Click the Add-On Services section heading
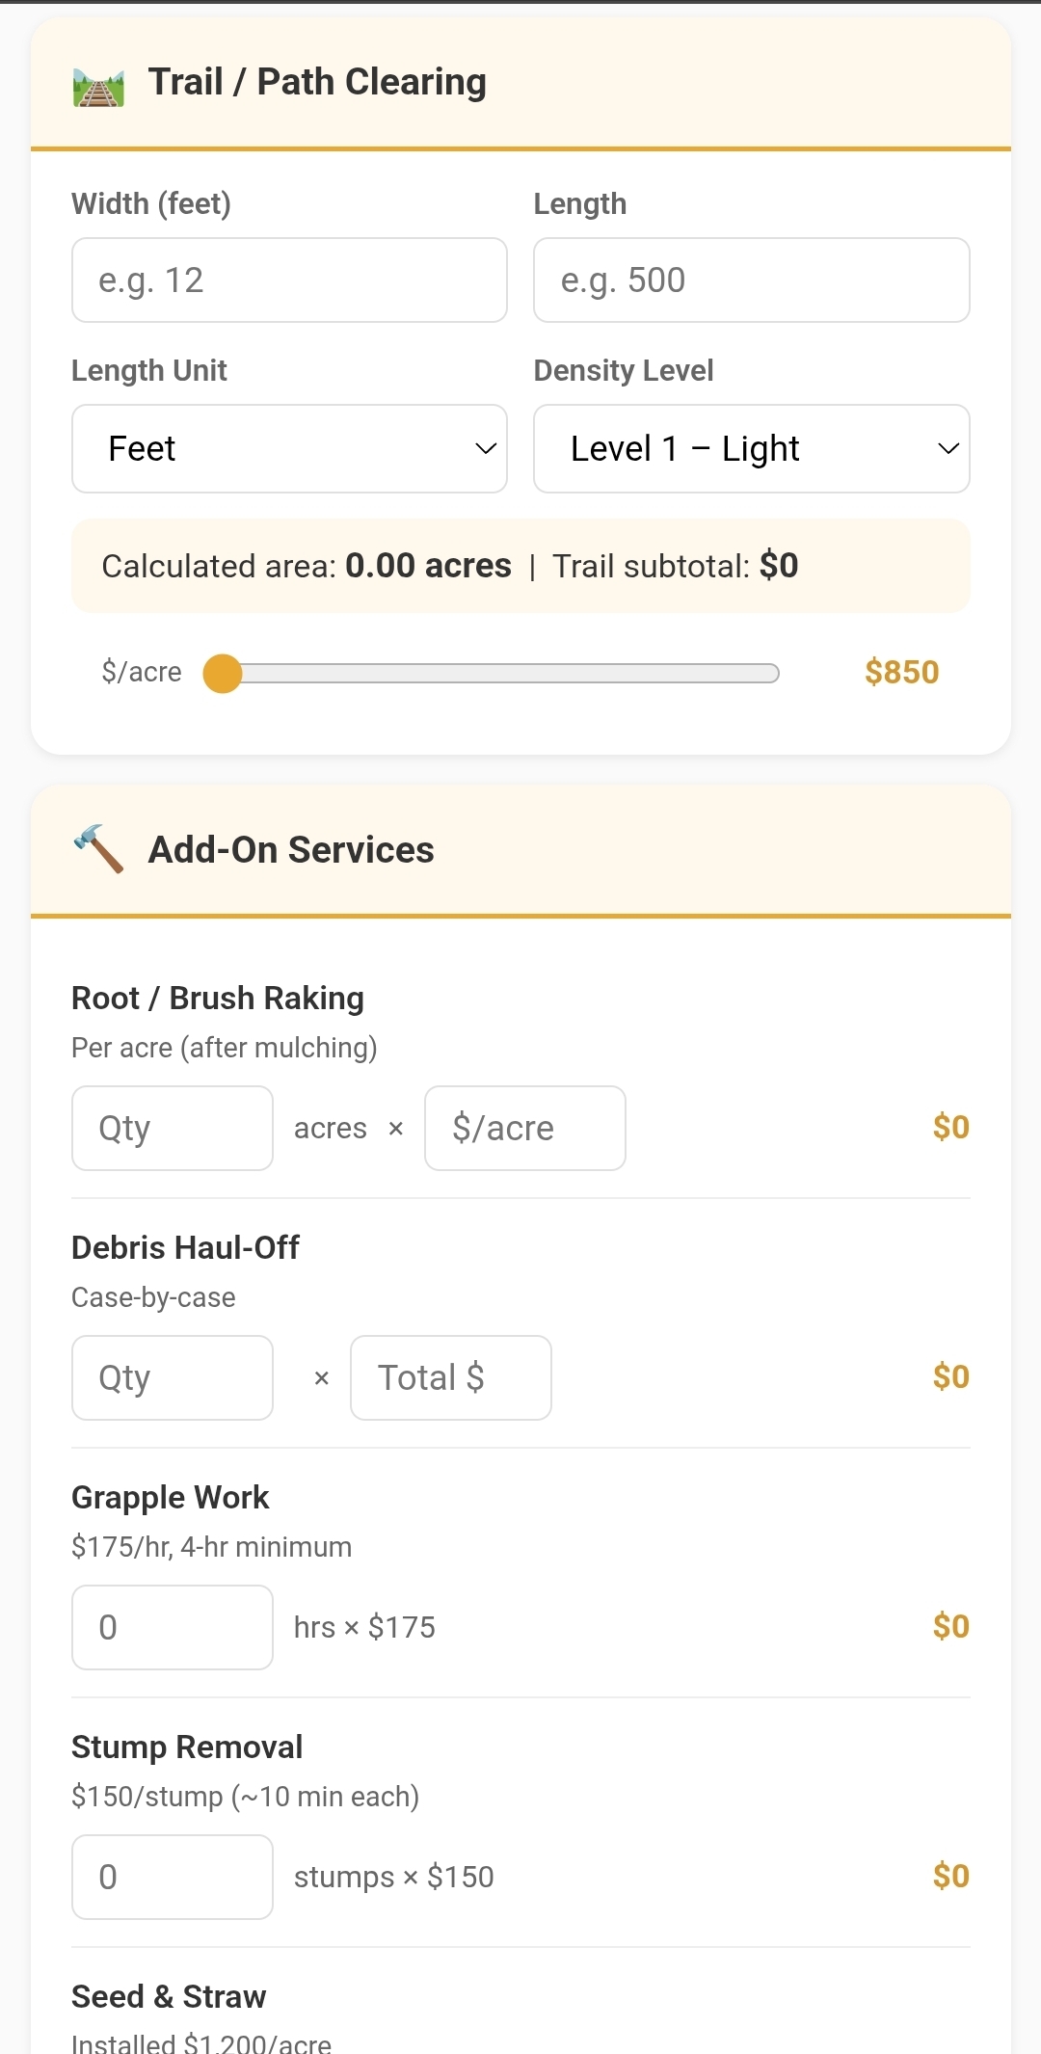 click(x=291, y=850)
